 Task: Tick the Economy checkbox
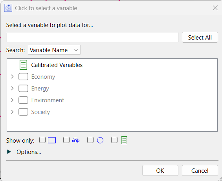[23, 77]
